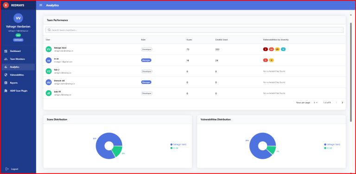
Task: Click the Search team members field
Action: pyautogui.click(x=194, y=30)
